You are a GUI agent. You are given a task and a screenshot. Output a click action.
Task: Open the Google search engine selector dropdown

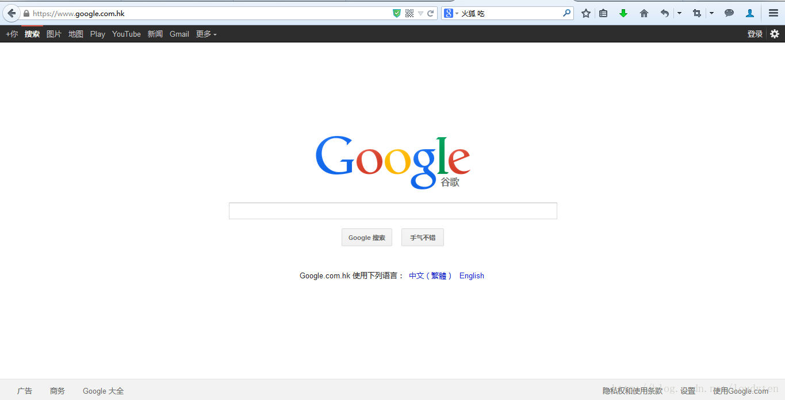click(x=451, y=13)
